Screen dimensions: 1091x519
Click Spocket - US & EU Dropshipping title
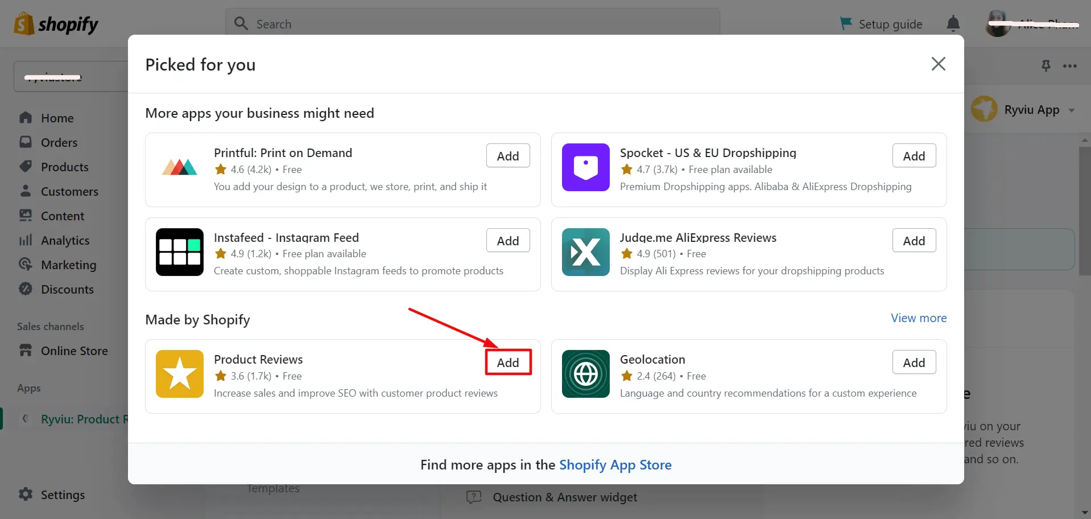[x=708, y=153]
